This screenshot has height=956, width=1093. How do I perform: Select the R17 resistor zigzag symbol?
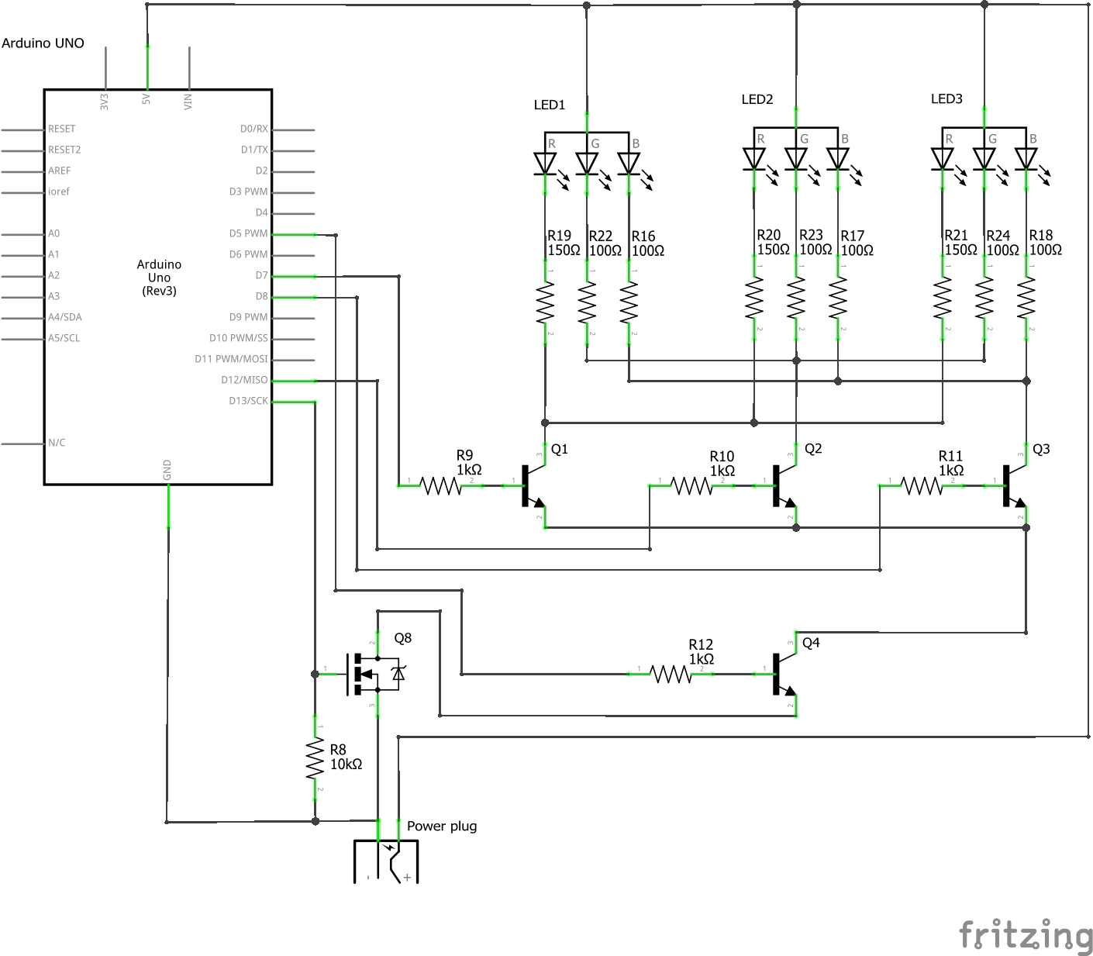pyautogui.click(x=838, y=298)
